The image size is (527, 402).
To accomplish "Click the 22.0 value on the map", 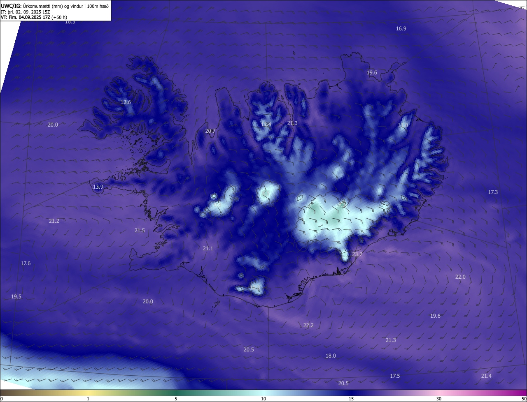I will [460, 277].
